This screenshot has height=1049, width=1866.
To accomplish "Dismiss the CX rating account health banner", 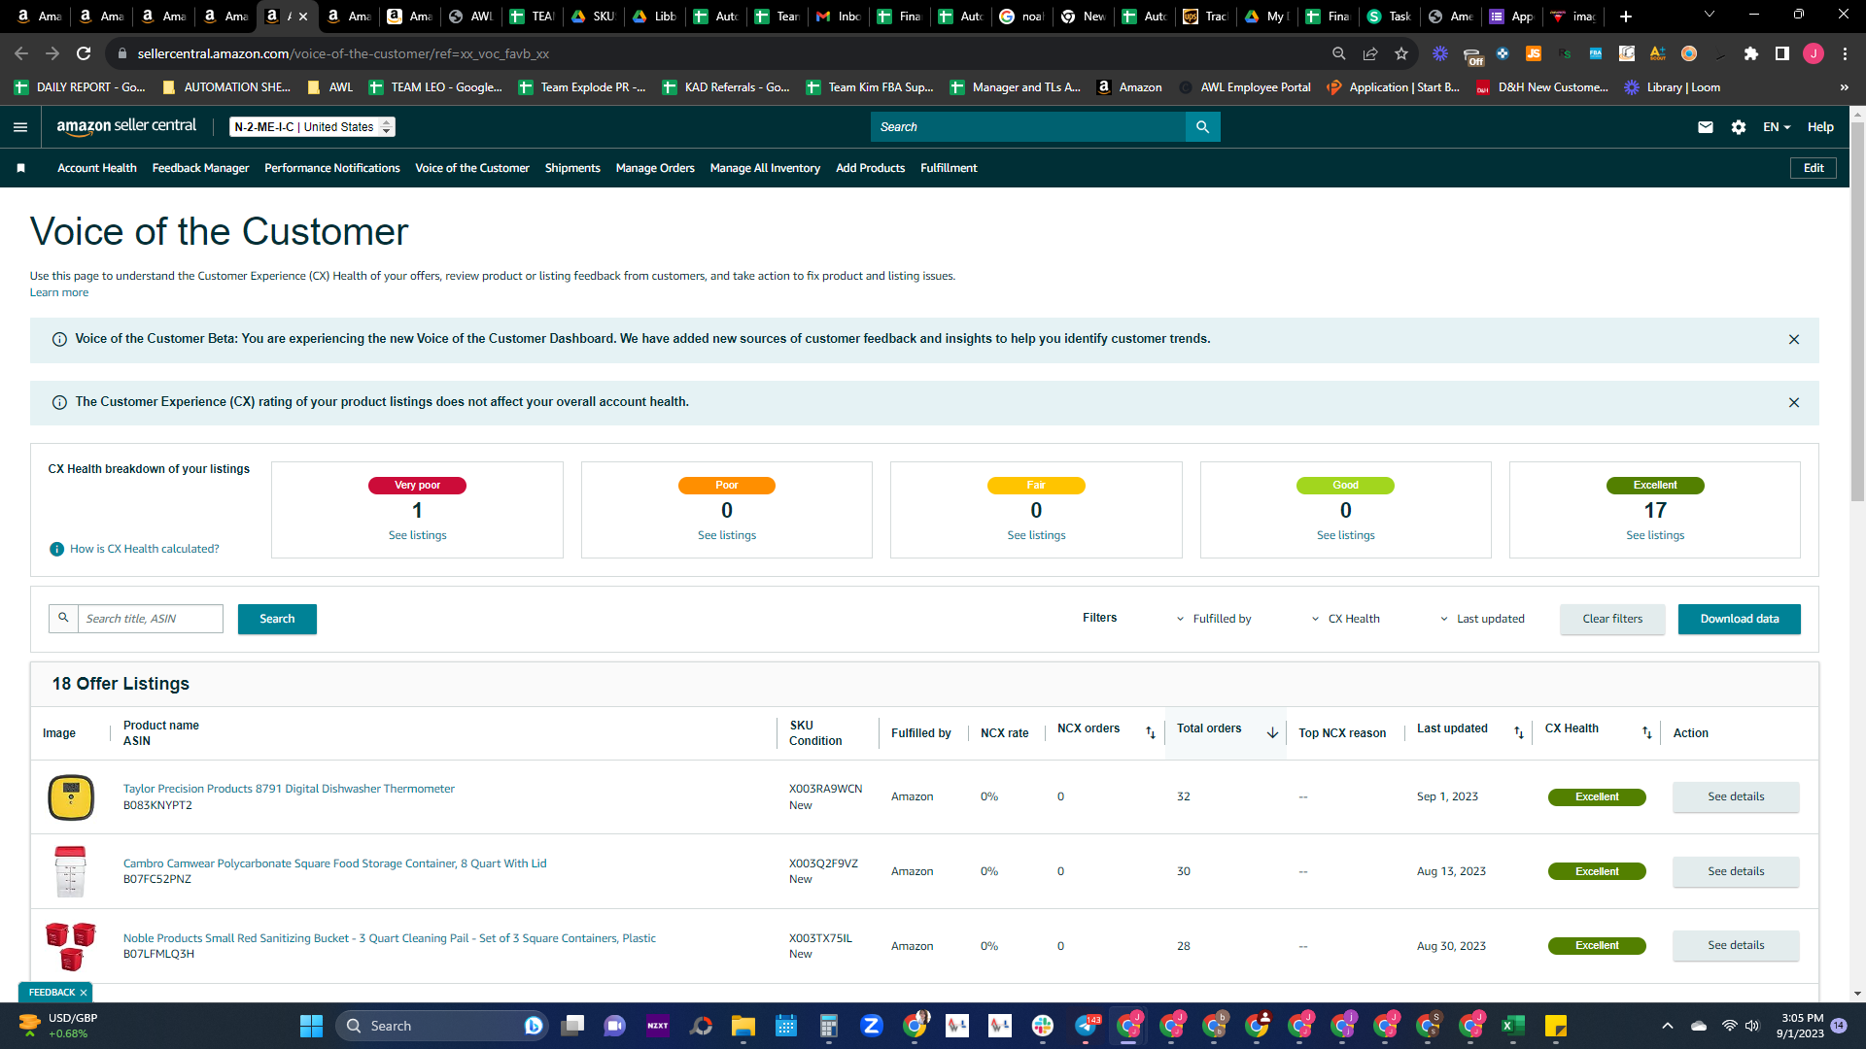I will click(1794, 403).
